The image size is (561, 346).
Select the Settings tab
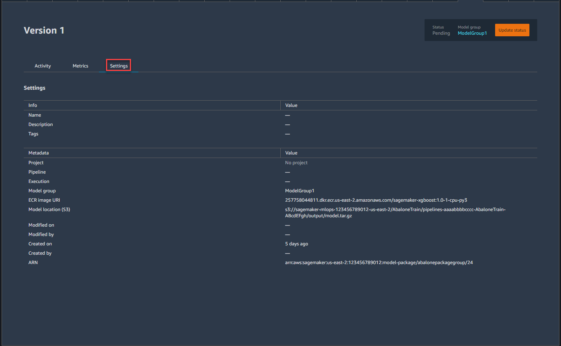point(119,66)
